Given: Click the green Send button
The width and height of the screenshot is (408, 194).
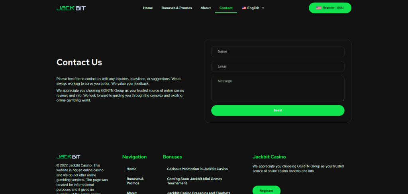Looking at the screenshot, I should [278, 110].
